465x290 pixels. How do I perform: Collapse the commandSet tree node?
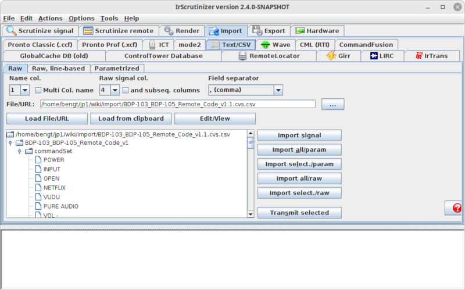pyautogui.click(x=20, y=151)
